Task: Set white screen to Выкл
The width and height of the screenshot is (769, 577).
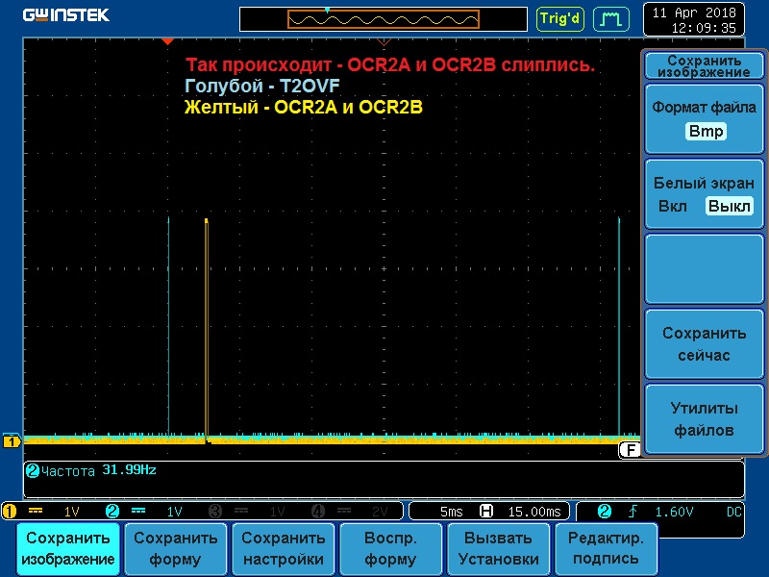Action: (729, 207)
